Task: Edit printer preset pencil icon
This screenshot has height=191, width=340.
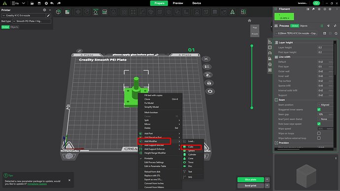Action: (48, 16)
